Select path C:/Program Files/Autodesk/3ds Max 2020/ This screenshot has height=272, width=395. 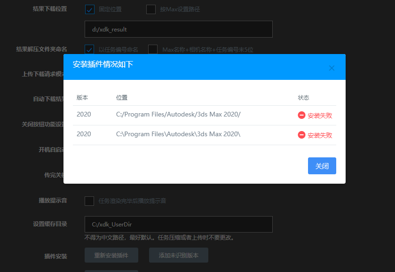[178, 114]
